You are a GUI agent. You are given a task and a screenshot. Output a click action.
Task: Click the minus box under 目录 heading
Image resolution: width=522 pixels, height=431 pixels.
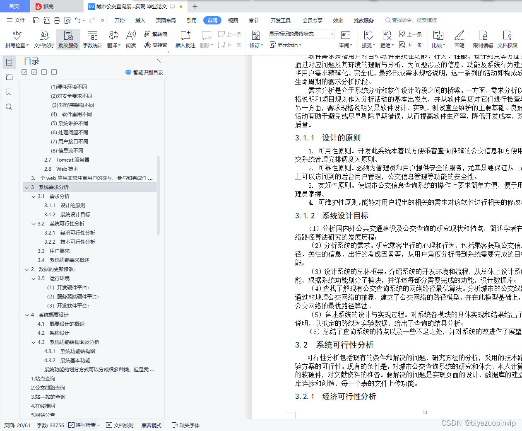54,72
